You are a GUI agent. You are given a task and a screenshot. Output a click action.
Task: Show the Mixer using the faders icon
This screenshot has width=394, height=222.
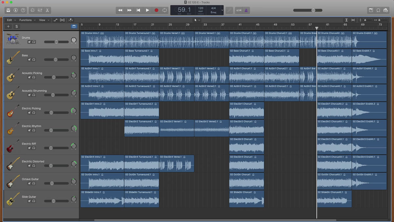[x=40, y=10]
